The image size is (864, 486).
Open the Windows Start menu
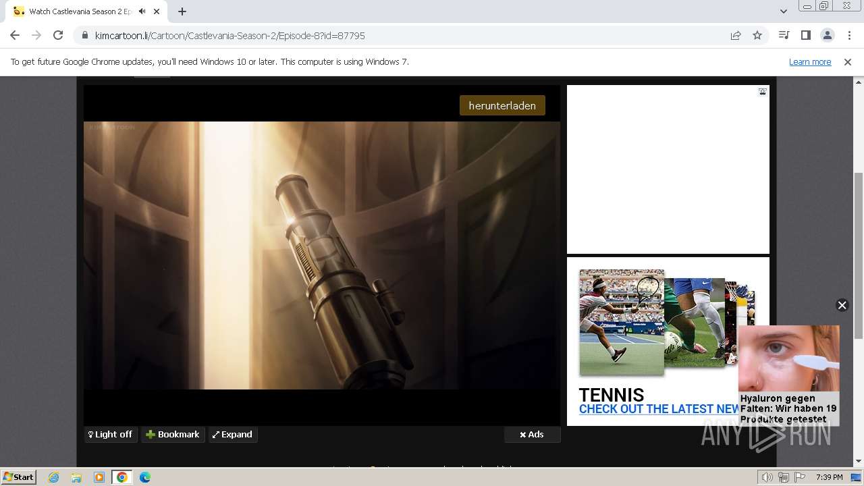pyautogui.click(x=19, y=477)
